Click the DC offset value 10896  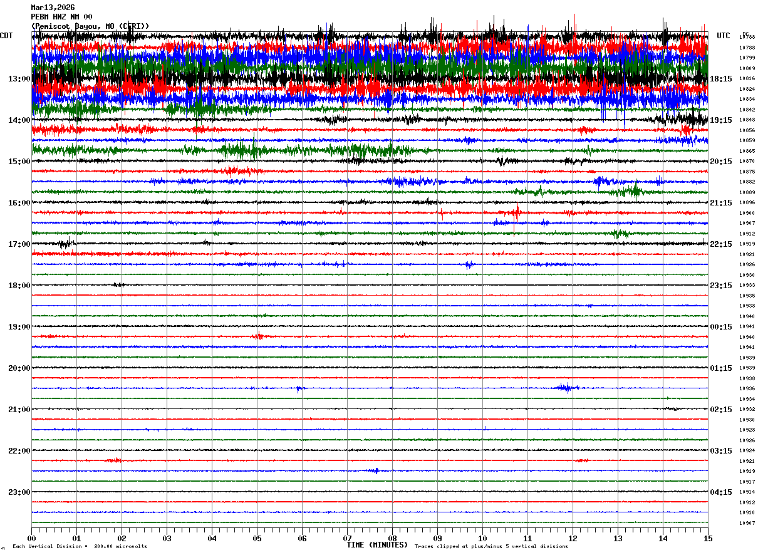747,203
